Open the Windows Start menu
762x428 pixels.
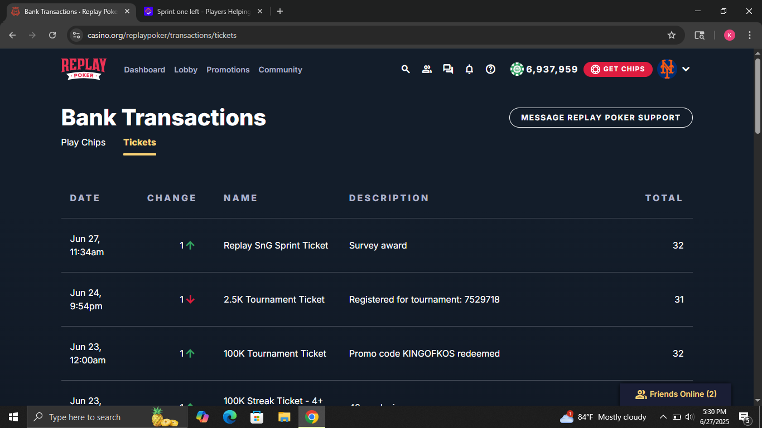[13, 417]
